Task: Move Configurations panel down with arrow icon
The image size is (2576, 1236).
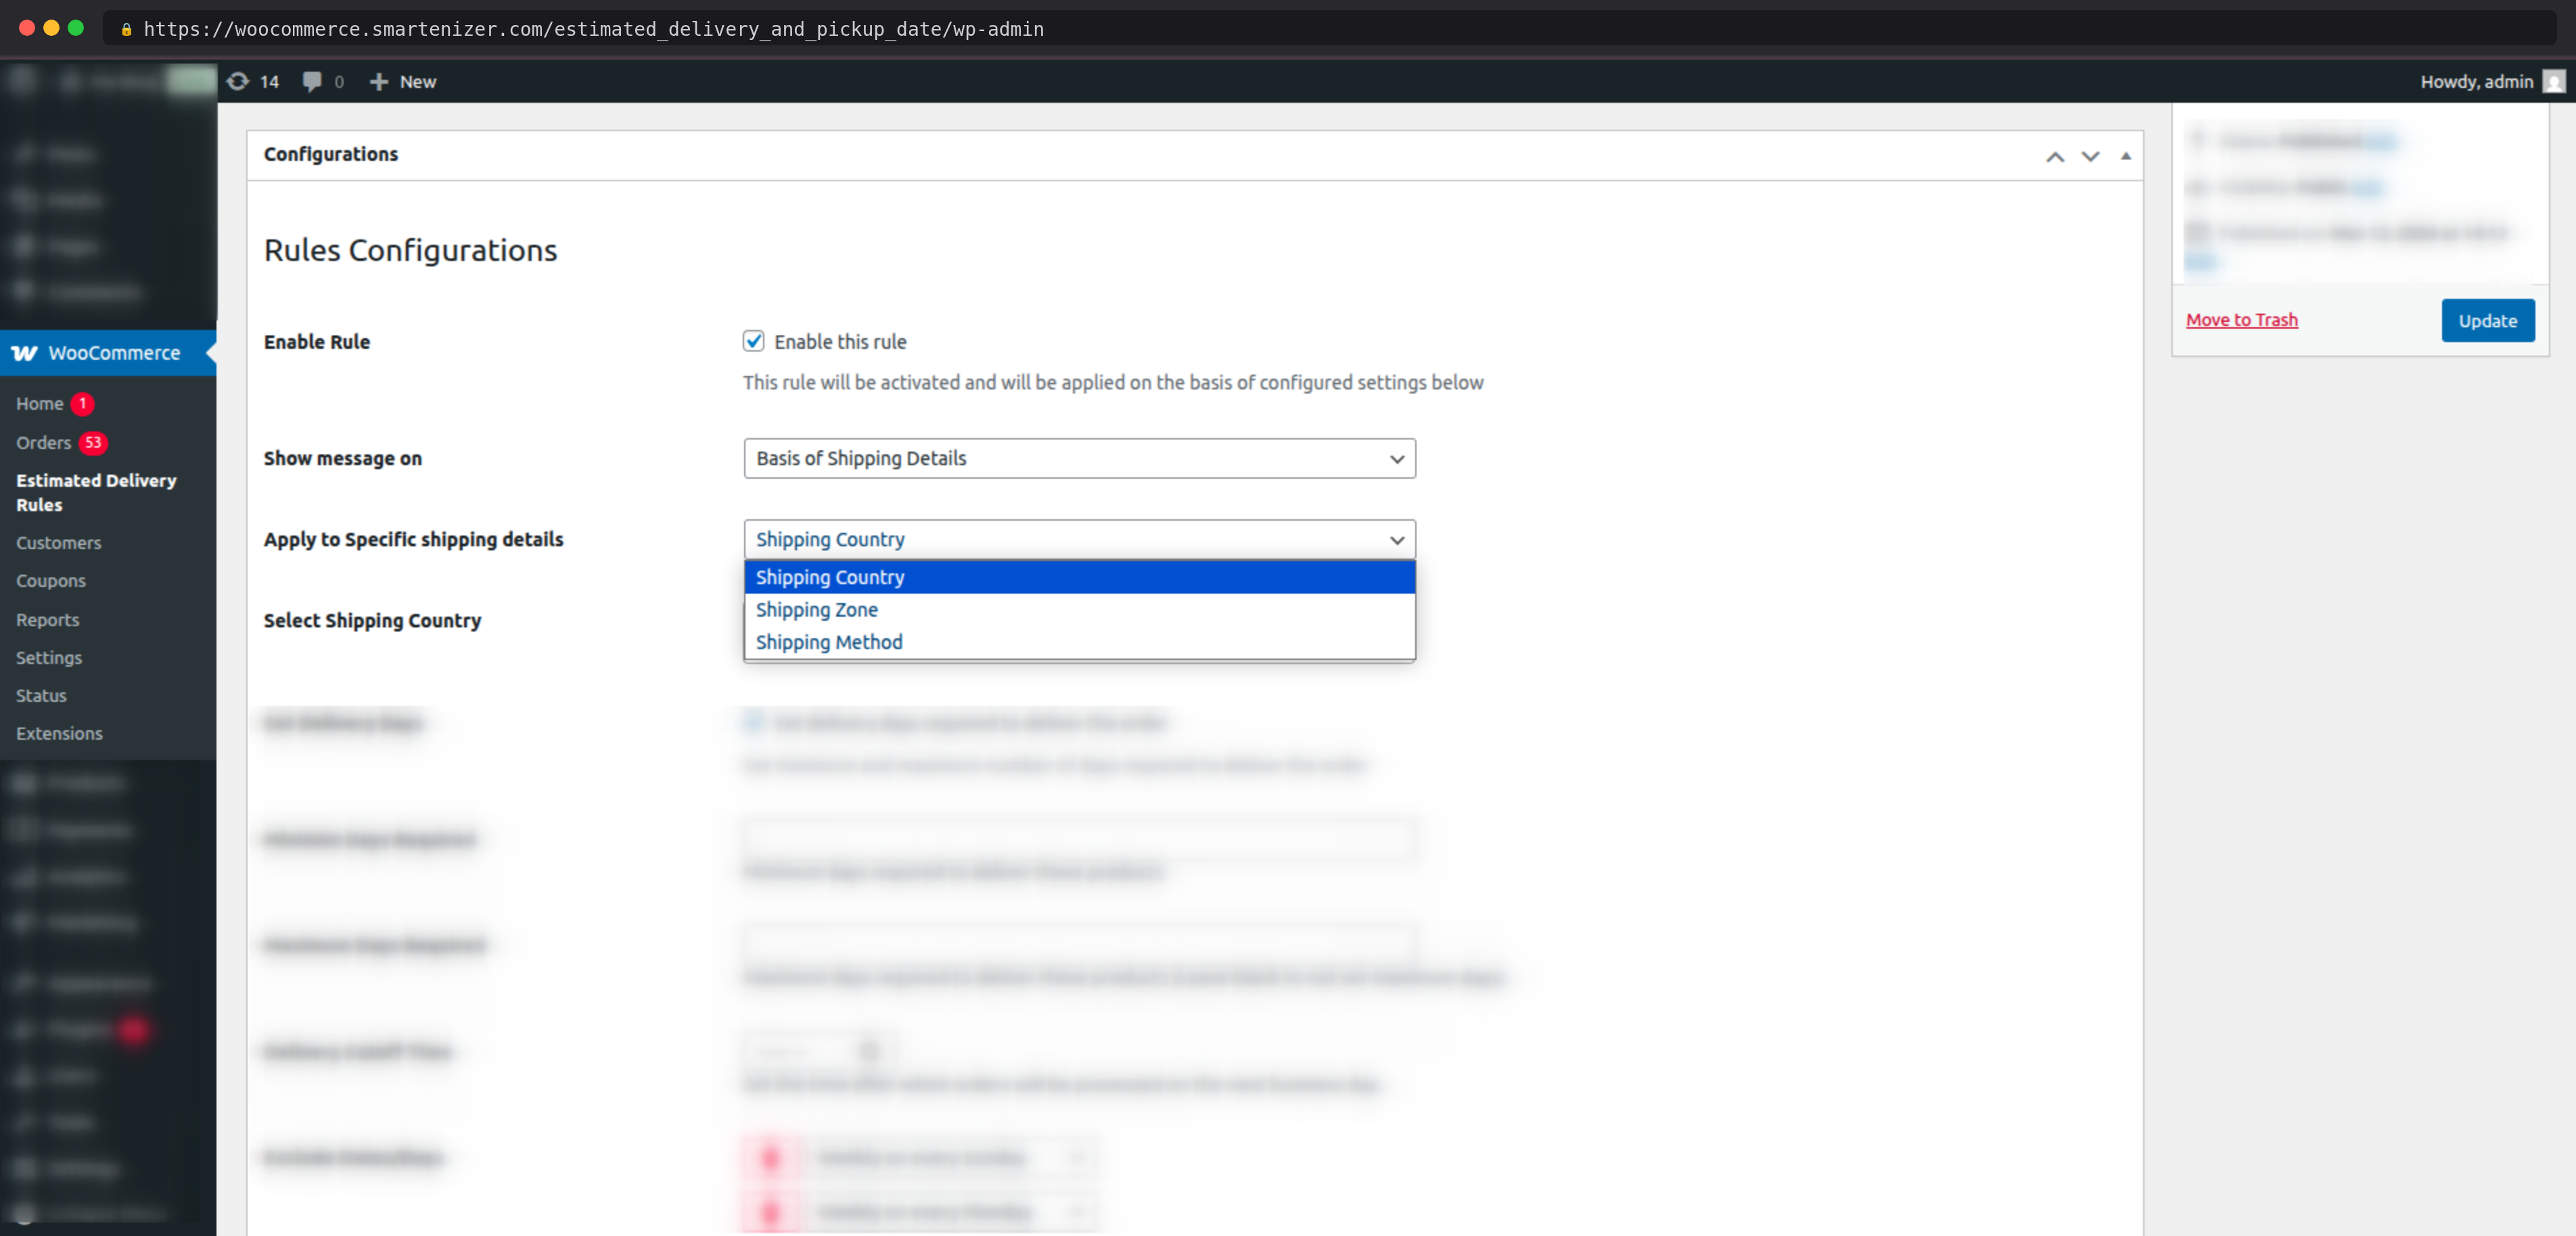Action: point(2090,157)
